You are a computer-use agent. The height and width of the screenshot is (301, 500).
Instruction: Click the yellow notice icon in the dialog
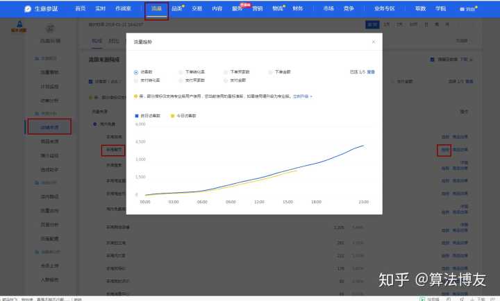tap(135, 96)
